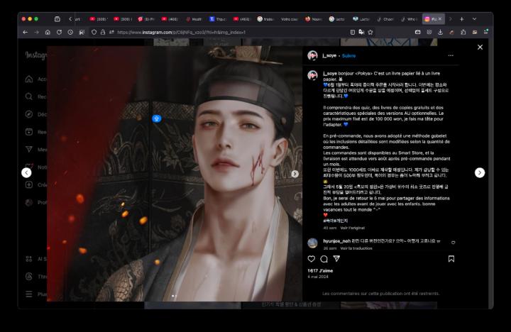Image resolution: width=511 pixels, height=332 pixels.
Task: Click 'Voir la traduction' under the comment
Action: coord(356,248)
